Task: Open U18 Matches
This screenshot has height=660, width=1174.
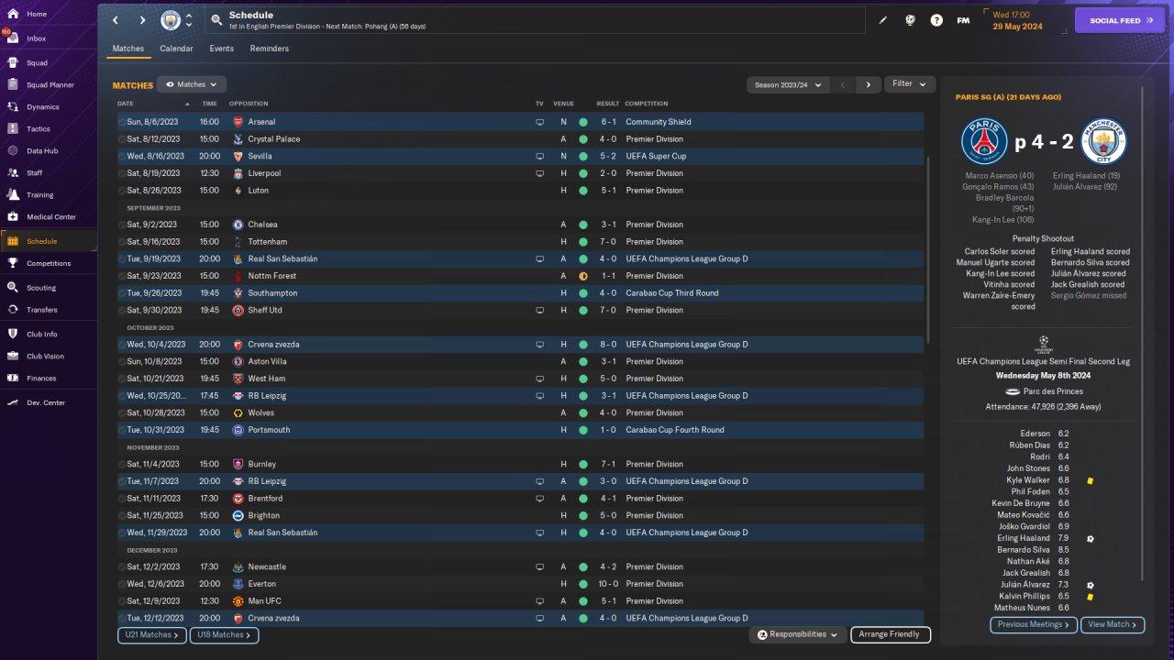Action: click(224, 634)
